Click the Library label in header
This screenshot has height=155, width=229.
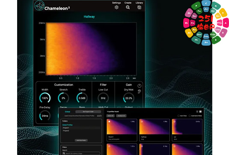coord(139,3)
